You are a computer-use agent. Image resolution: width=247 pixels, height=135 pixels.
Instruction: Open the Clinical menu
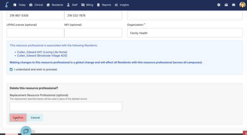pos(39,5)
